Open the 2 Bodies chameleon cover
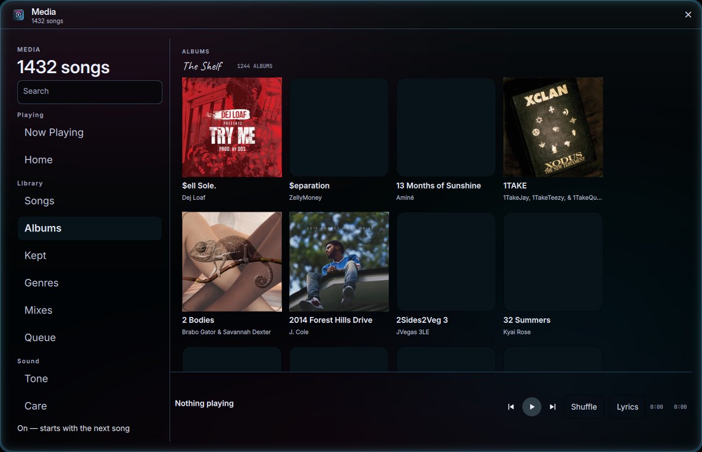Image resolution: width=702 pixels, height=452 pixels. 232,261
